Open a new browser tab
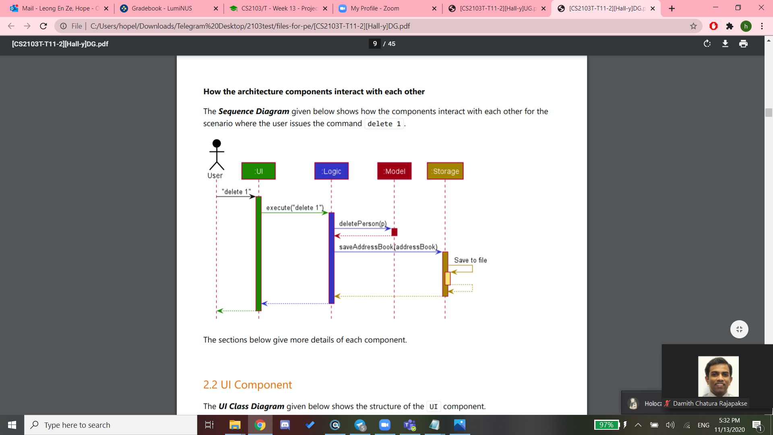 [x=672, y=8]
